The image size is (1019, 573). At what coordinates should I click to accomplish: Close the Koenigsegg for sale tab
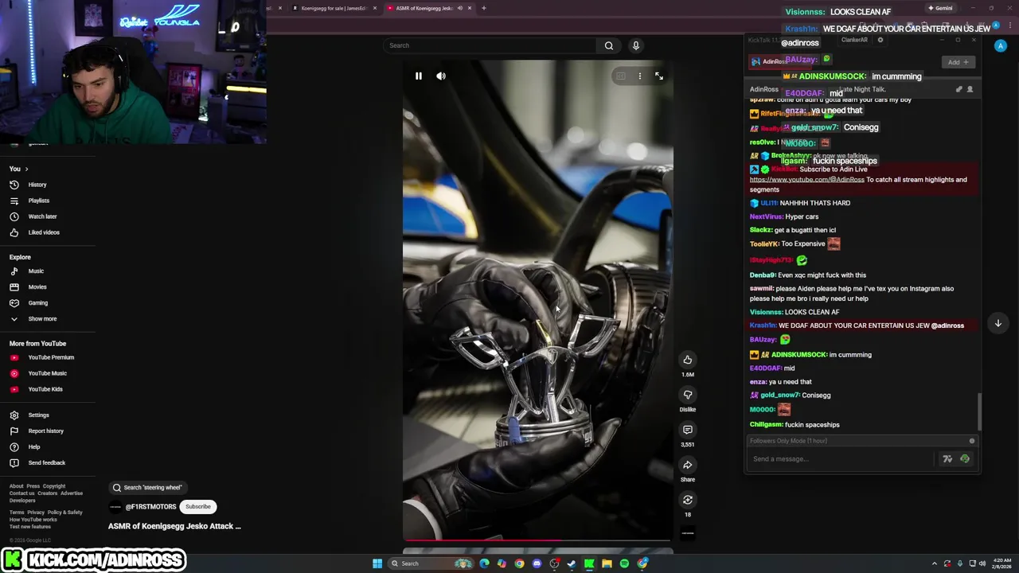pos(375,8)
